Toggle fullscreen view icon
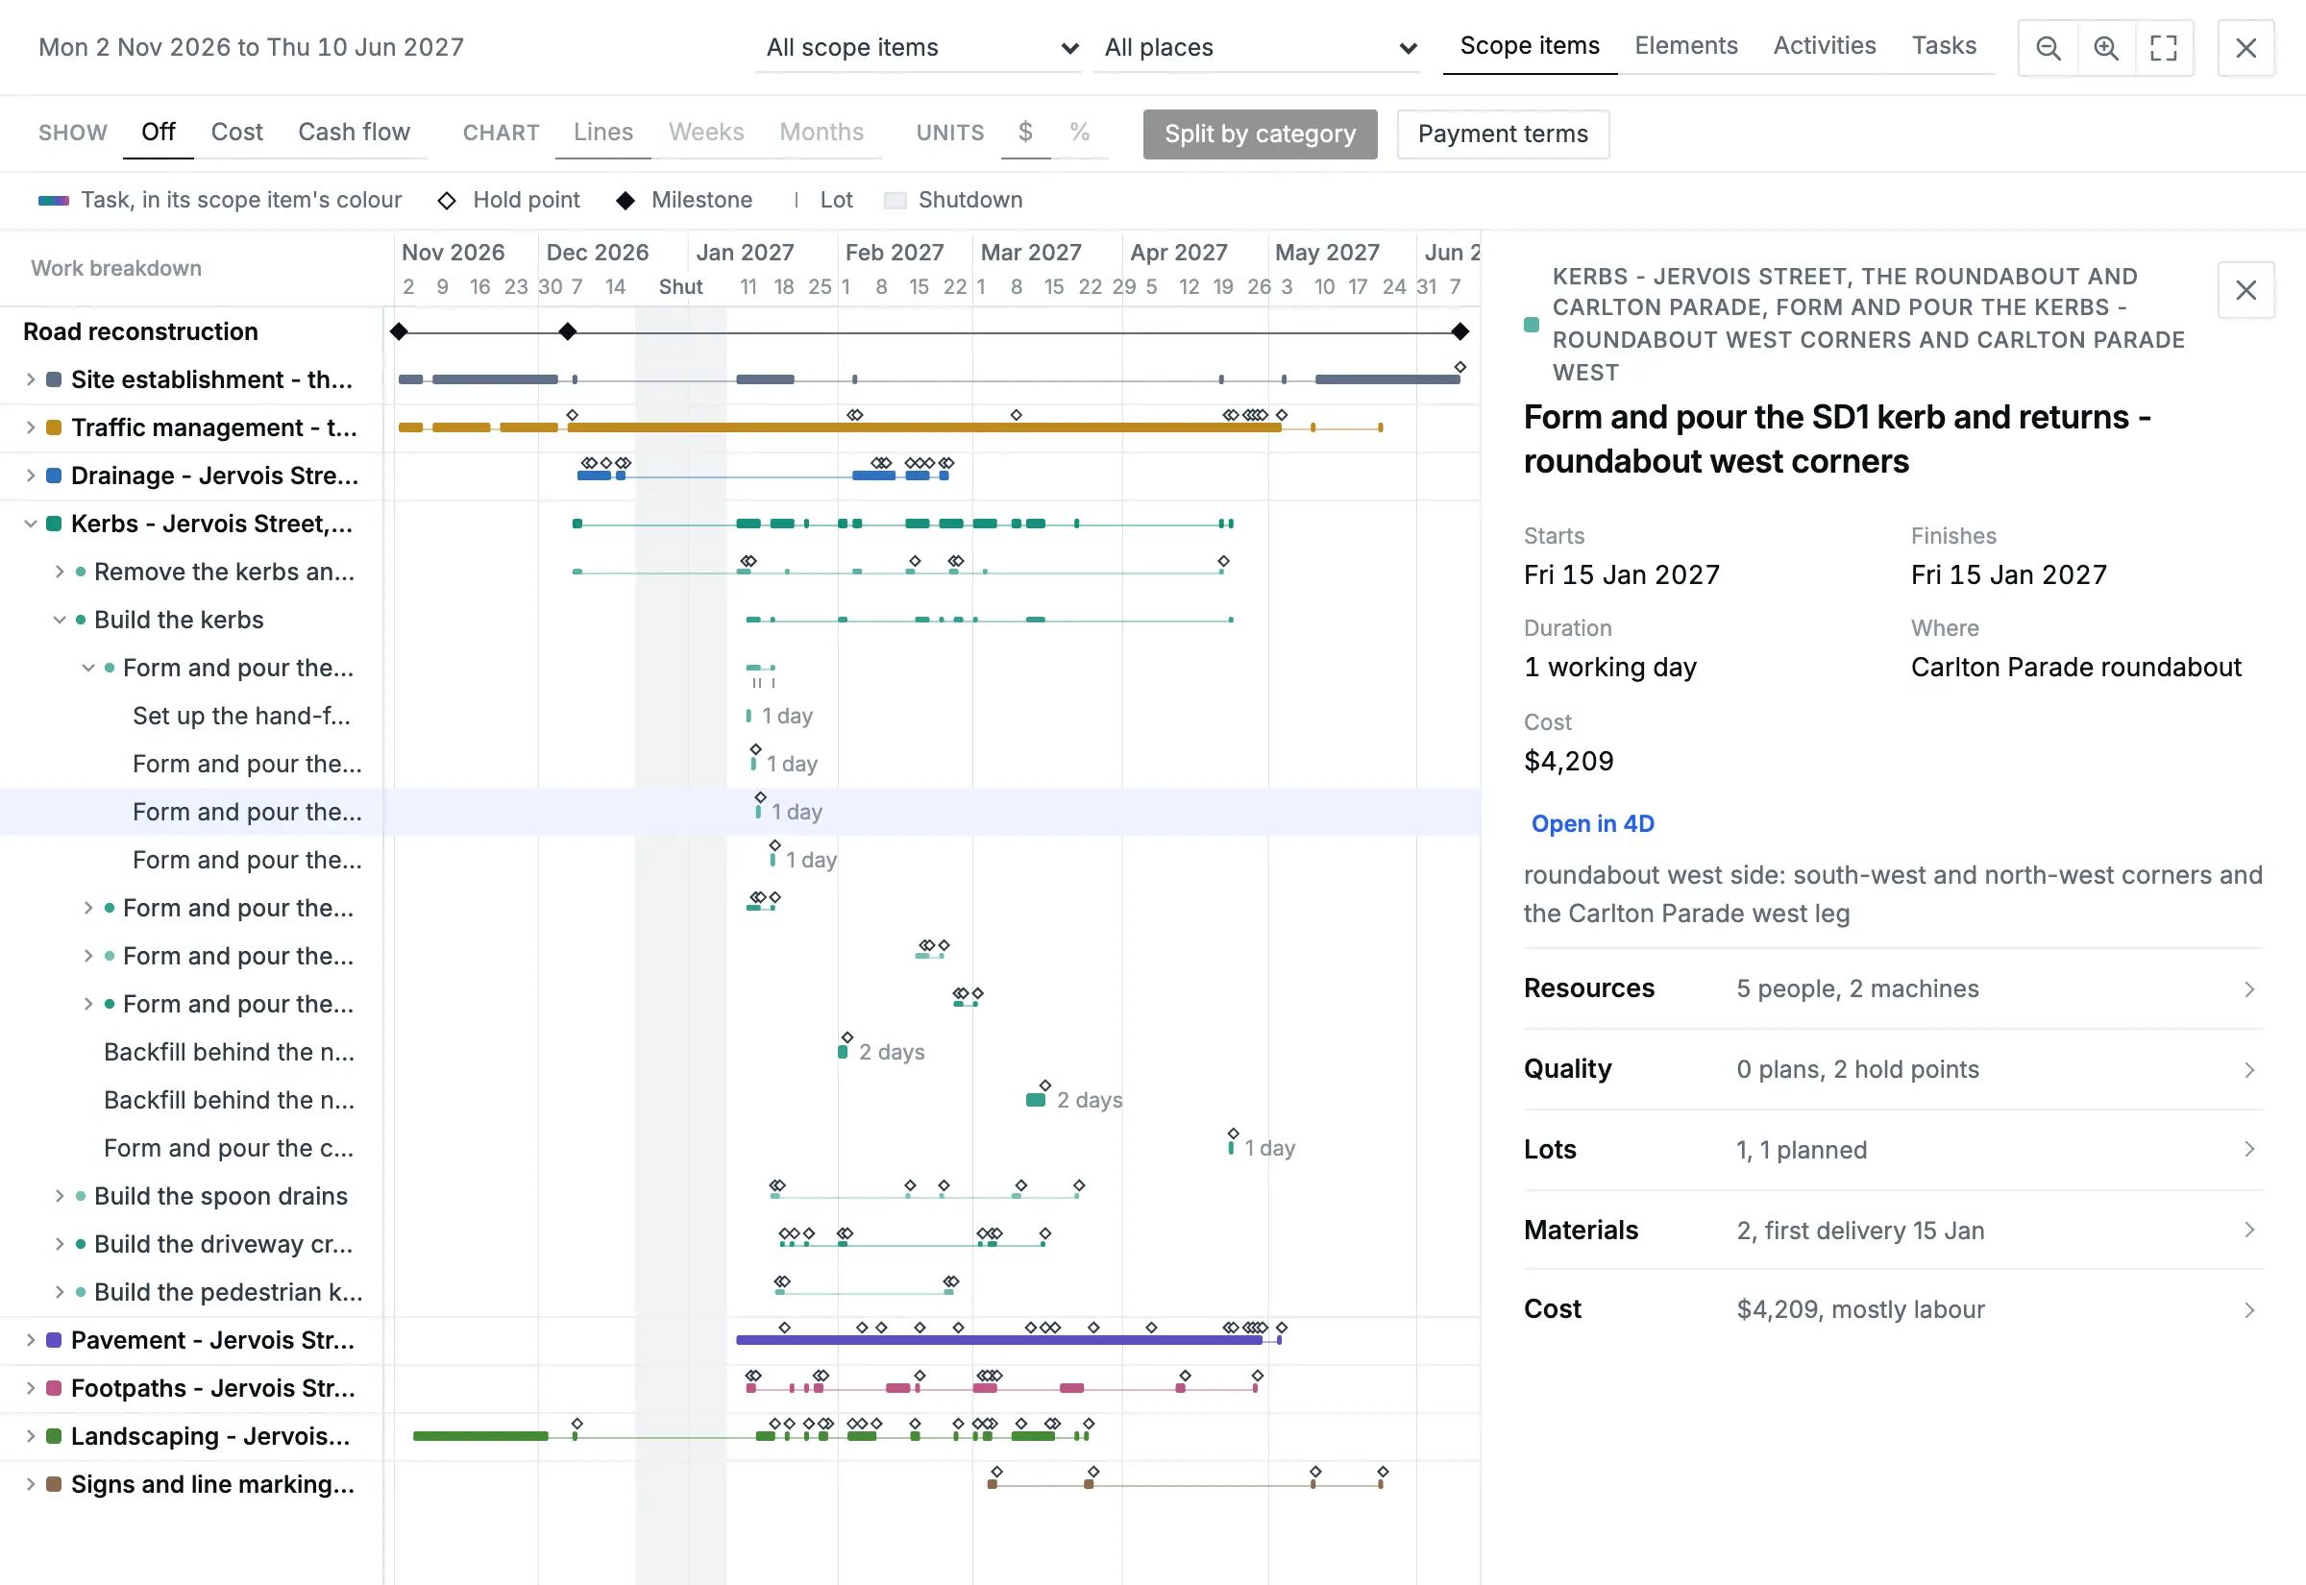2306x1585 pixels. [x=2163, y=48]
